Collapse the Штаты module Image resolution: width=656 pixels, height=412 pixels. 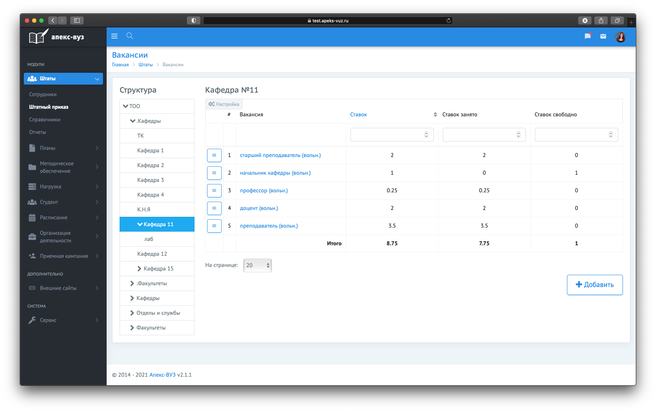click(x=63, y=79)
